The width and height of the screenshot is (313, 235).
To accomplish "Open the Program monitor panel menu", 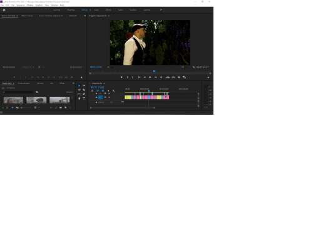I will pyautogui.click(x=109, y=16).
